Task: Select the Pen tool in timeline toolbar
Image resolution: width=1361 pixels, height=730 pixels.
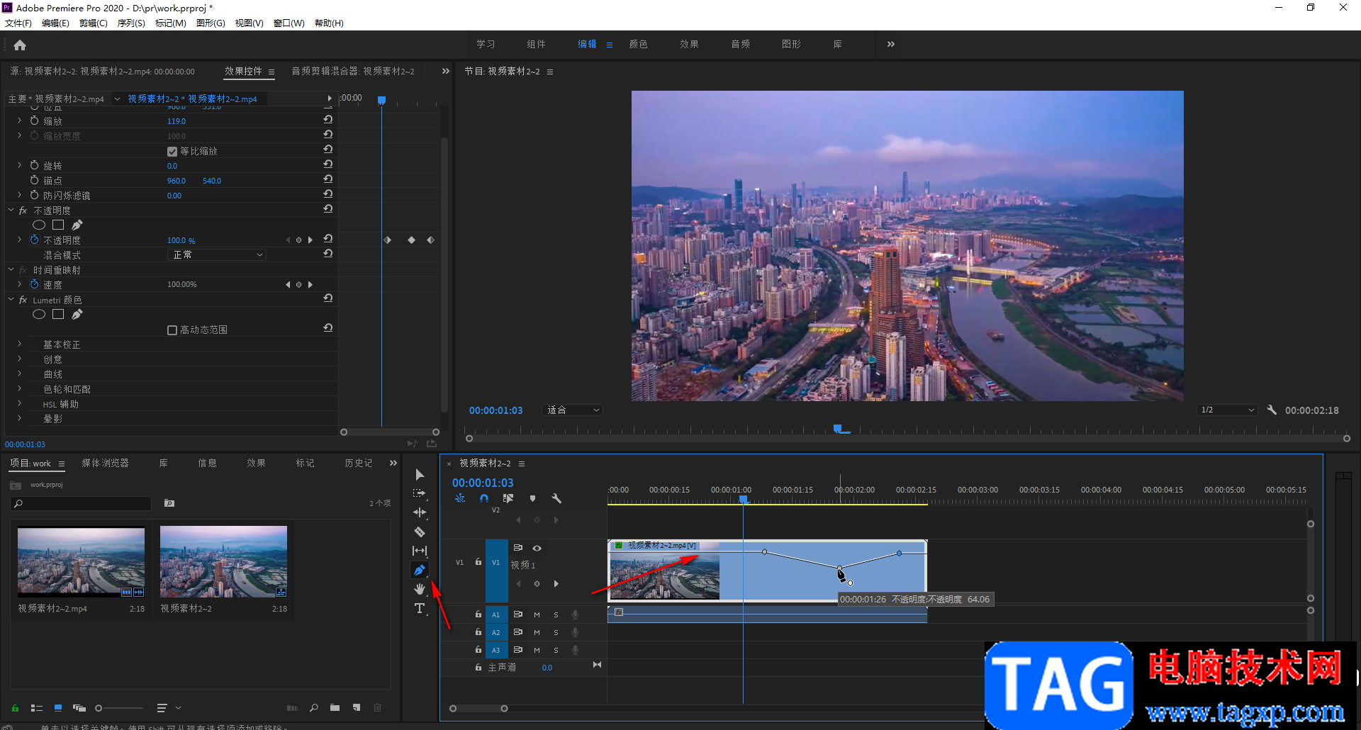Action: (419, 570)
